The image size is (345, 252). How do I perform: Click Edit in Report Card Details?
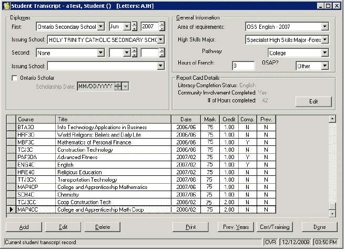click(313, 101)
